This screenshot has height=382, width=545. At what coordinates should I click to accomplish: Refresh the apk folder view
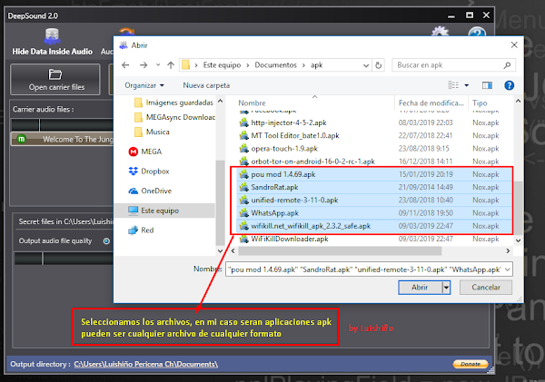[379, 65]
